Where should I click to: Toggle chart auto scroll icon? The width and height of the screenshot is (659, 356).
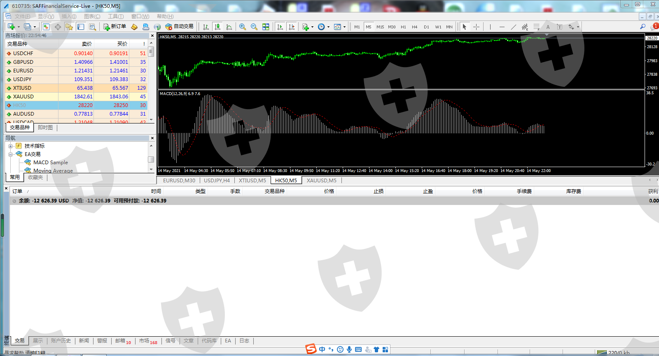pyautogui.click(x=280, y=27)
